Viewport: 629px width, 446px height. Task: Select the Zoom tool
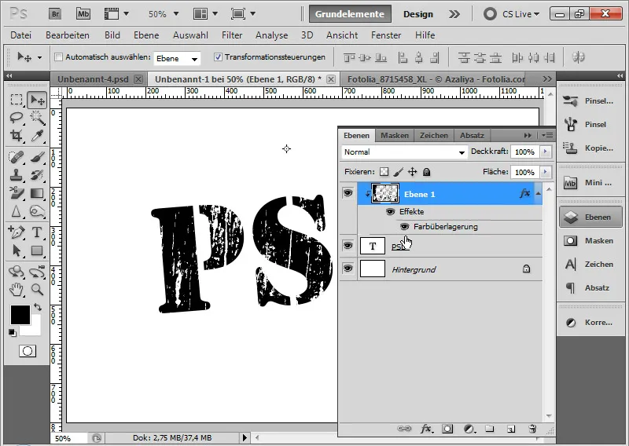37,289
